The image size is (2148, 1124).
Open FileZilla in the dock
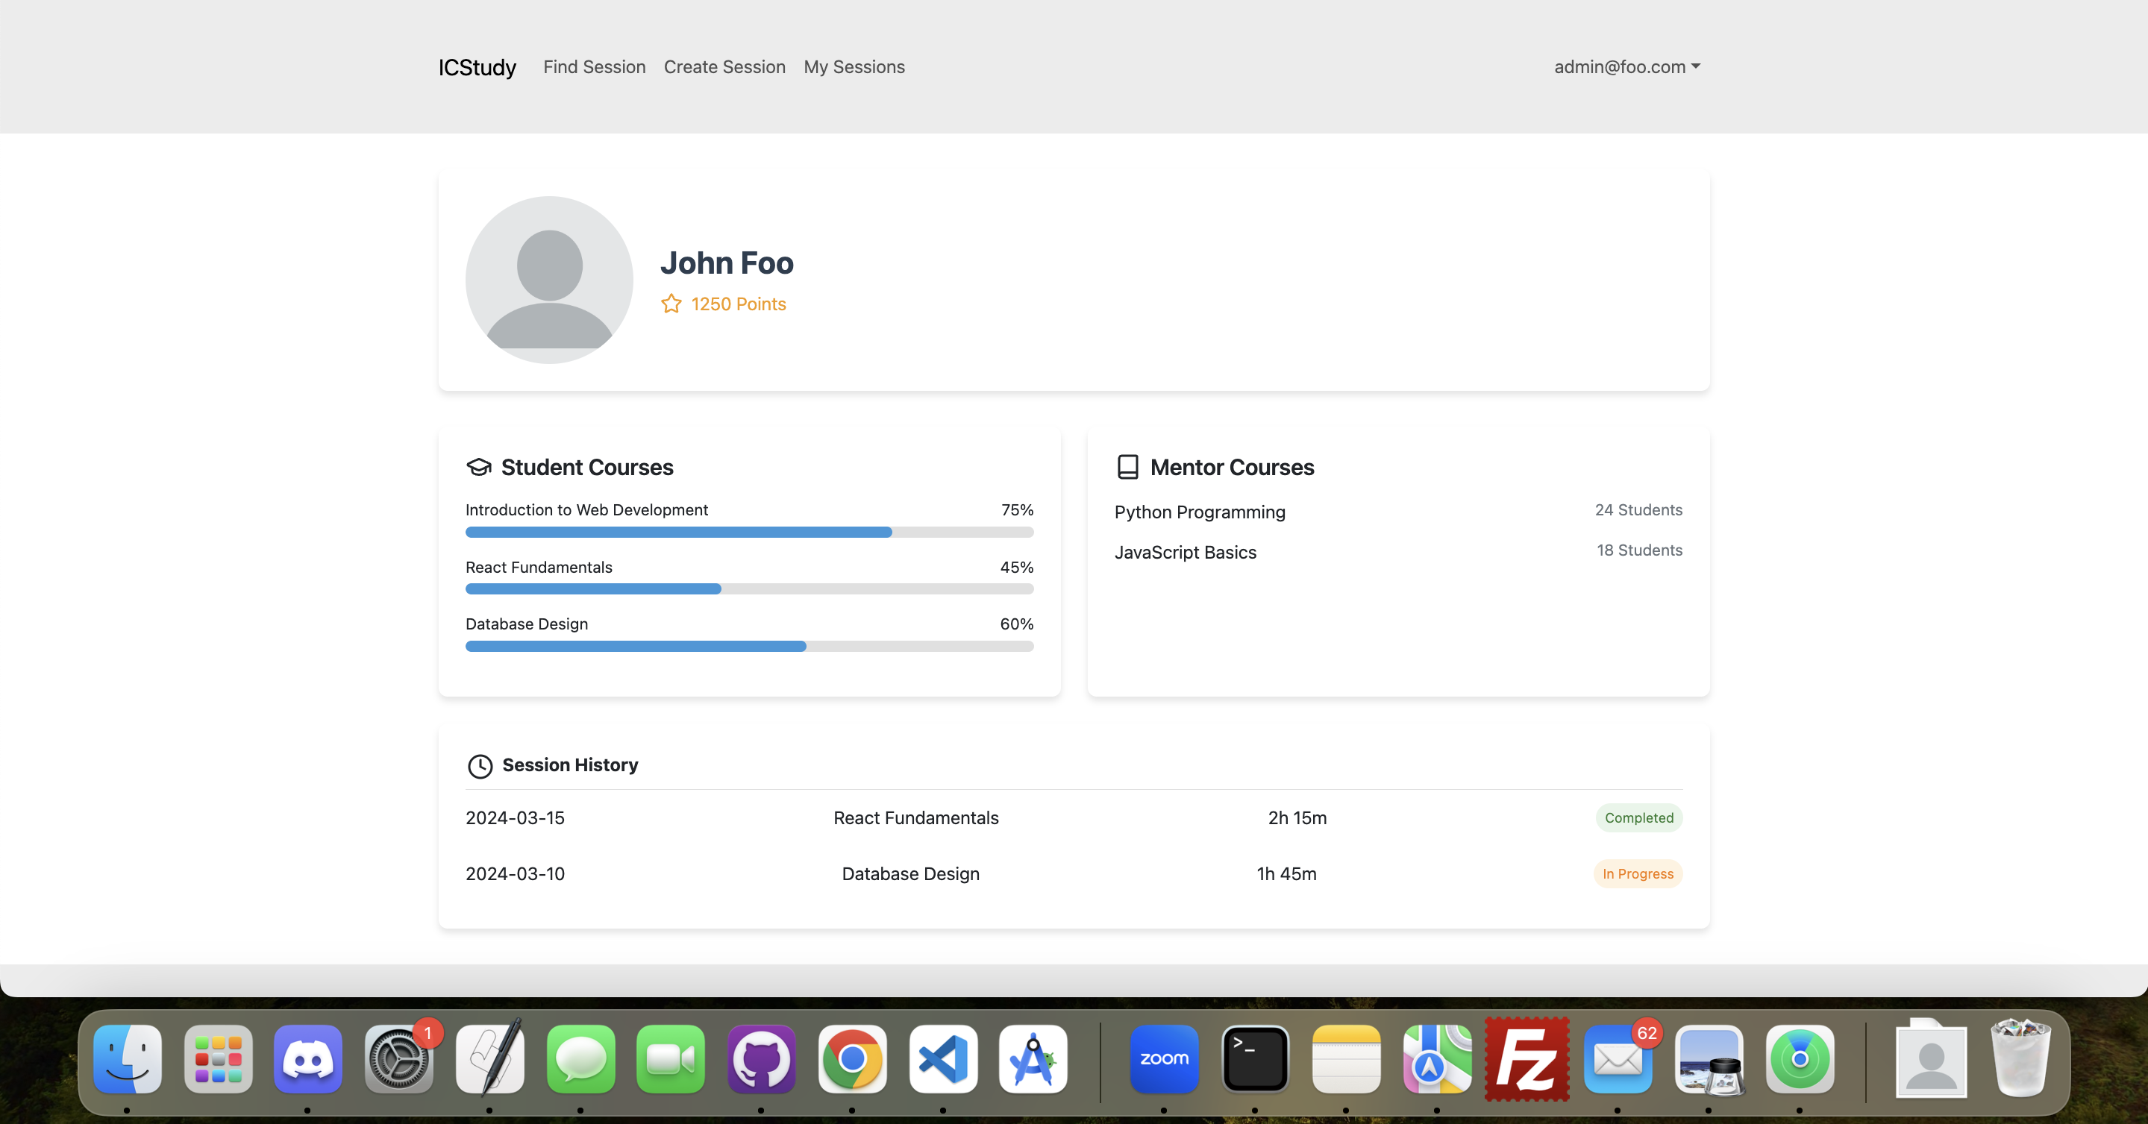1527,1059
